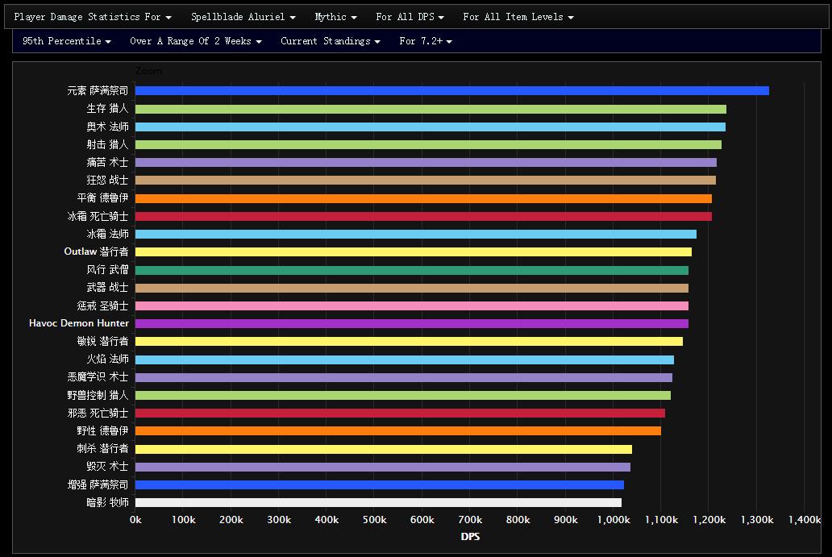Screen dimensions: 832x557
Task: Click the Outlaw 潜行者 bar
Action: pos(414,252)
